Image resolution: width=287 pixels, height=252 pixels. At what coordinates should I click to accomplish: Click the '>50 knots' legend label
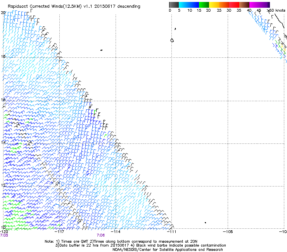(276, 10)
